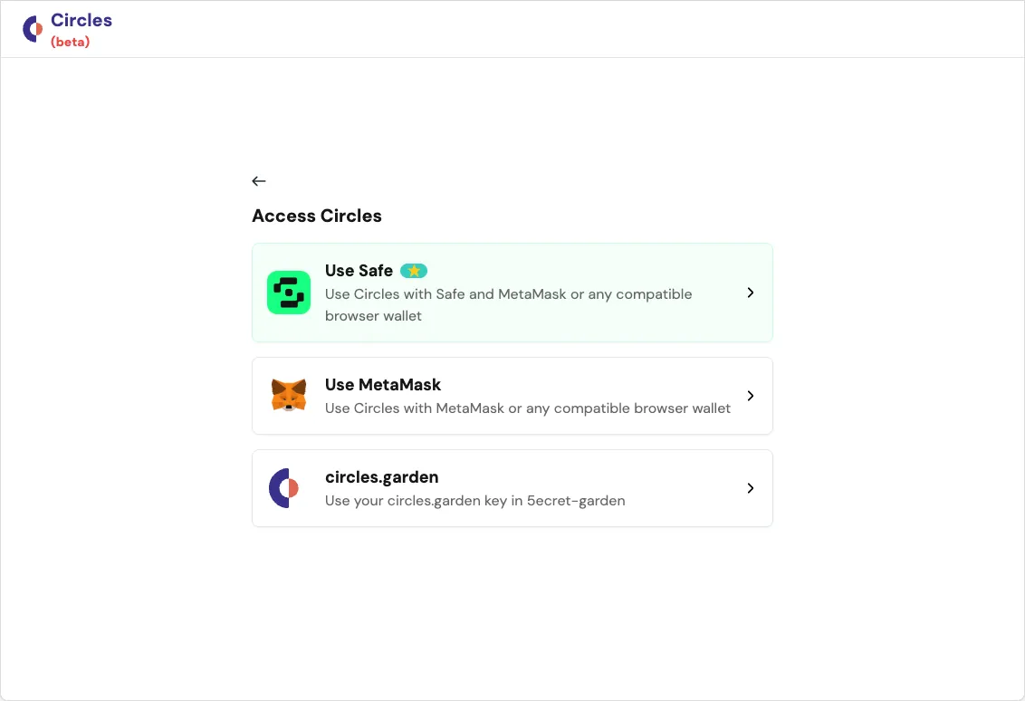Screen dimensions: 1025x701
Task: Go back using the left arrow
Action: pos(259,181)
